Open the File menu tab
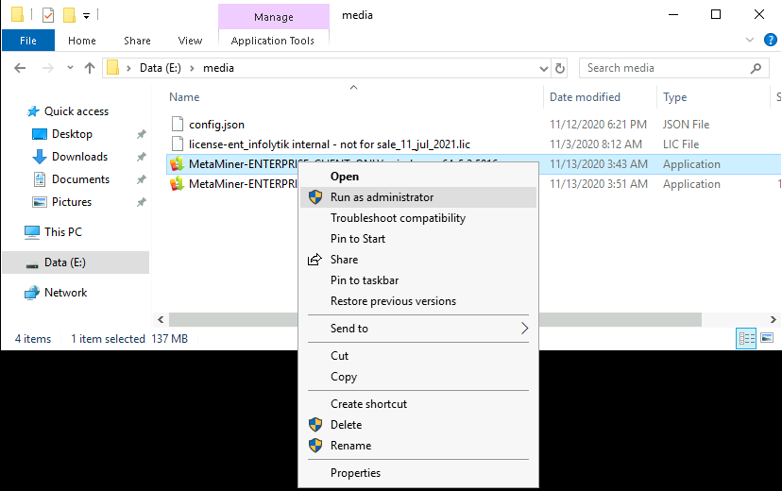The image size is (782, 491). [x=28, y=41]
